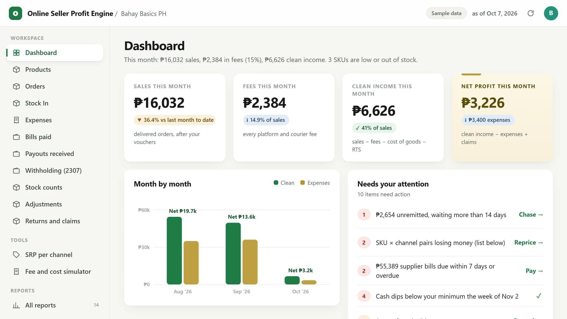567x319 pixels.
Task: Click the Aug '26 green Clean bar
Action: (x=174, y=251)
